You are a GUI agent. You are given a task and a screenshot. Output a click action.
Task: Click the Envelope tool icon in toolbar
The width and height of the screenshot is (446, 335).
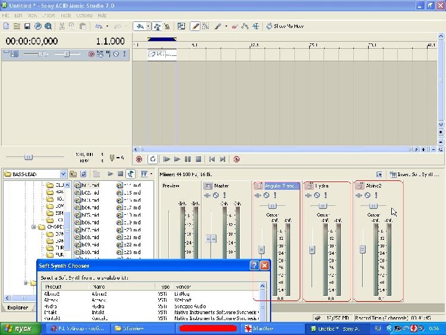pos(244,26)
